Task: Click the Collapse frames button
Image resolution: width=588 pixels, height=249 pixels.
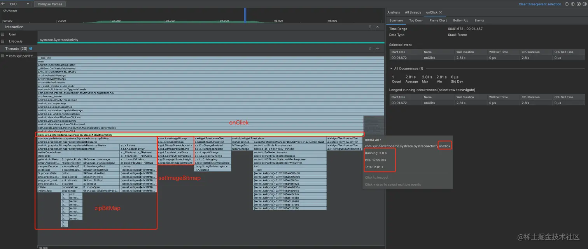Action: 50,4
